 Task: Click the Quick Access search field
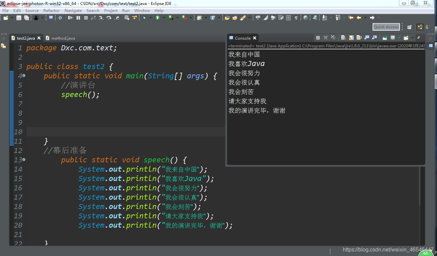tap(386, 27)
